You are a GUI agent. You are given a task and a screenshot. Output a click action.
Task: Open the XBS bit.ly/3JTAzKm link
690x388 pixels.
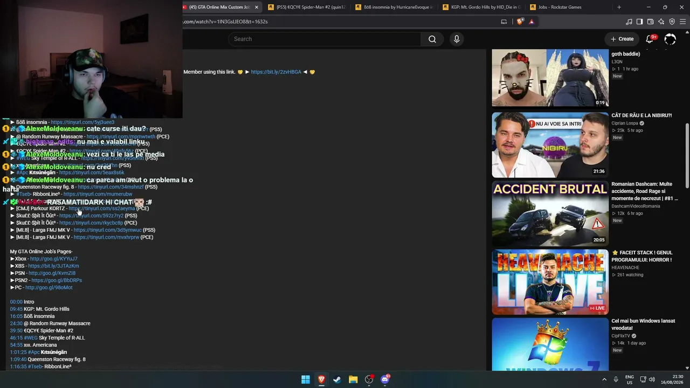pyautogui.click(x=53, y=266)
